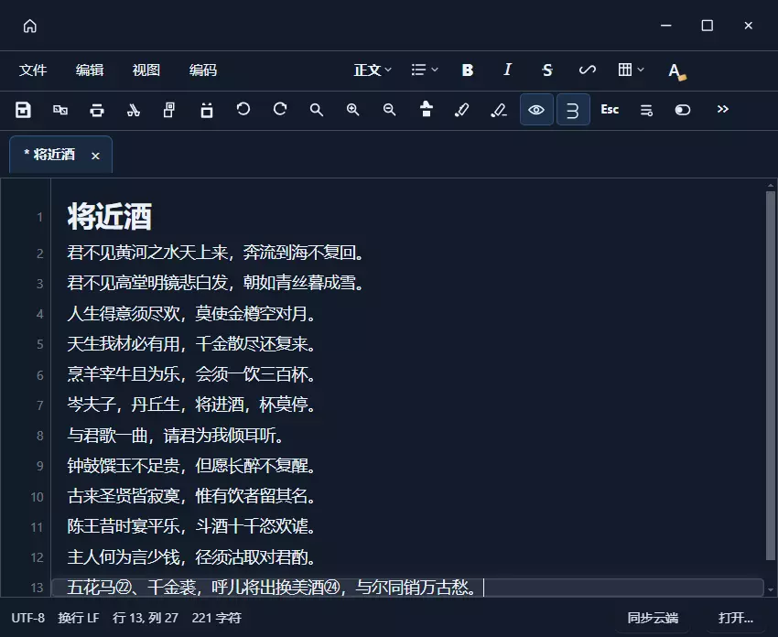Click the vertical scrollbar thumb
The width and height of the screenshot is (778, 637).
[x=770, y=376]
